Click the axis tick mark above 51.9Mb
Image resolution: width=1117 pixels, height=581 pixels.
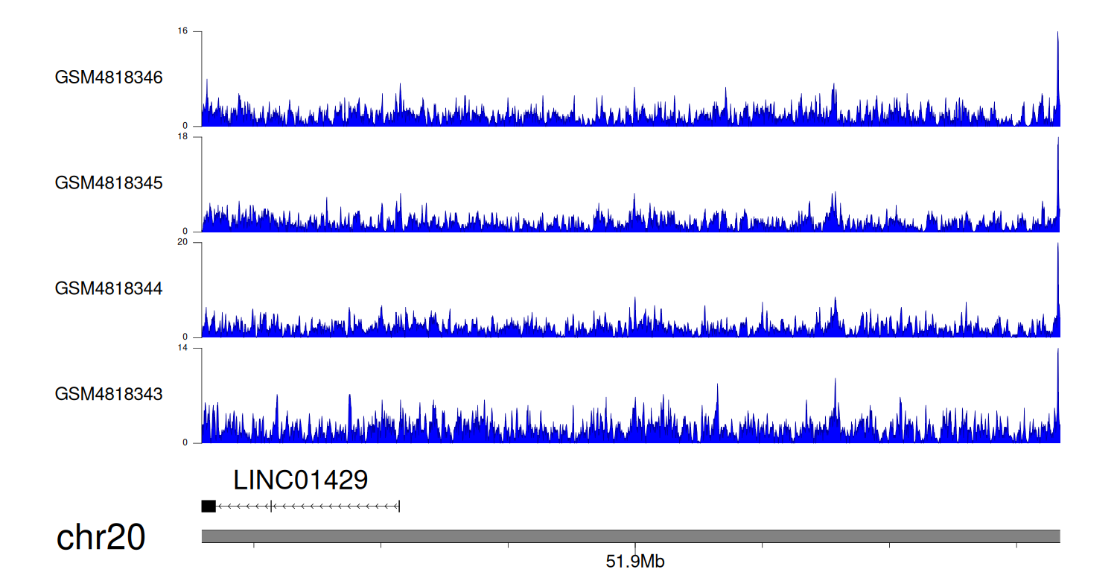click(635, 546)
